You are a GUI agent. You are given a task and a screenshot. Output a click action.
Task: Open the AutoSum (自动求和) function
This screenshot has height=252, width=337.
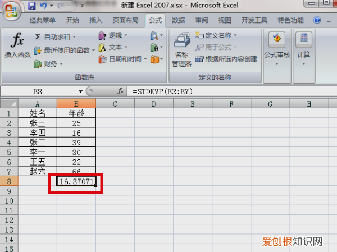(x=55, y=37)
